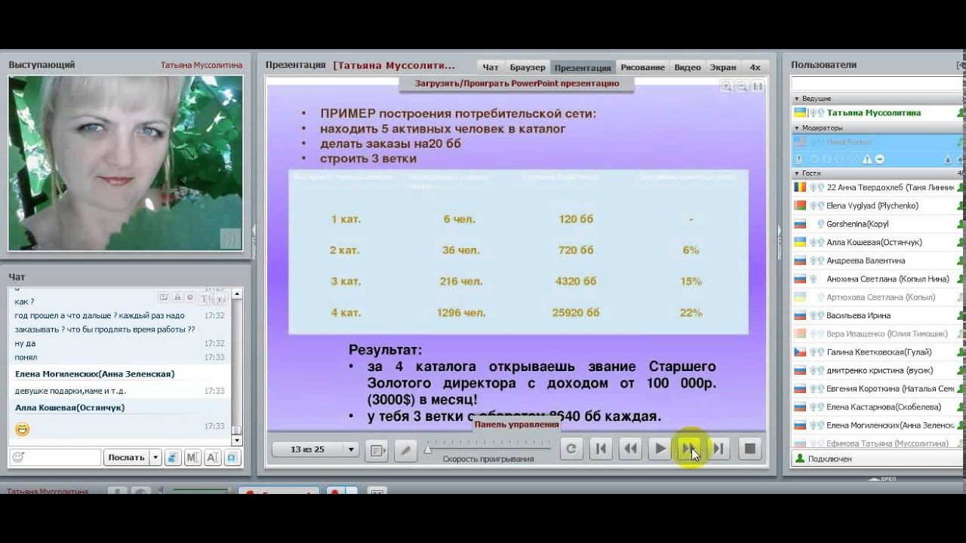
Task: Open the Видео tab
Action: point(688,67)
